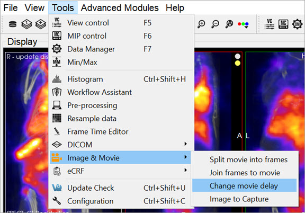Click the add layer stack icon
Screen dimensions: 305x213
click(41, 24)
